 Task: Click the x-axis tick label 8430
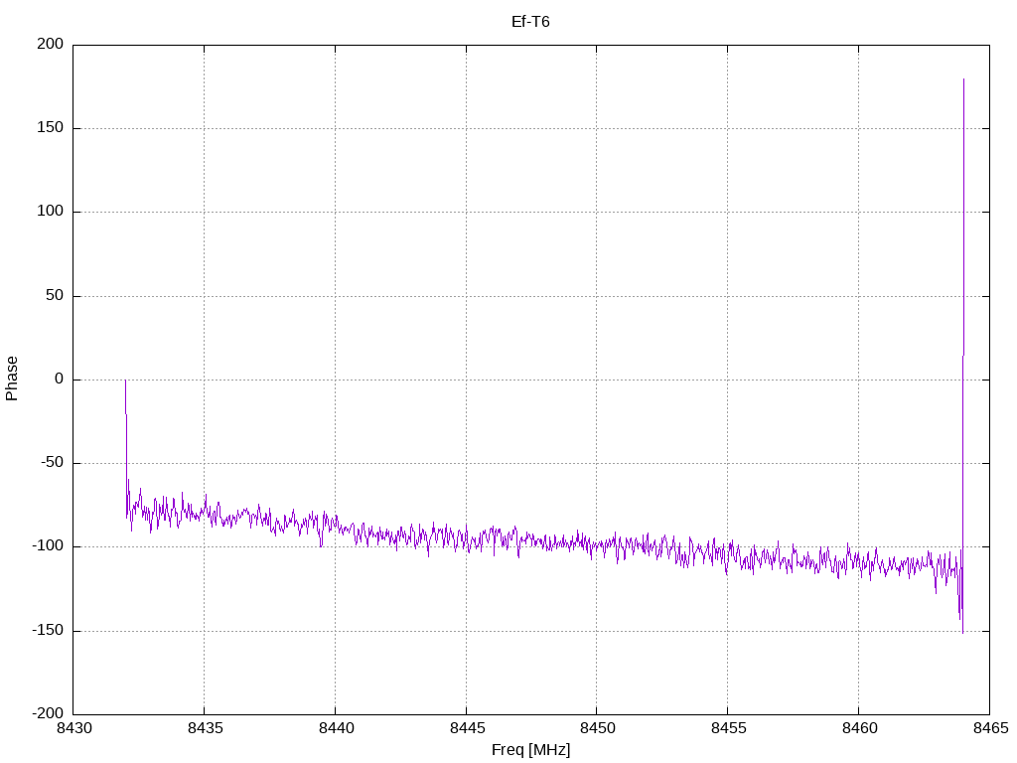pos(73,728)
